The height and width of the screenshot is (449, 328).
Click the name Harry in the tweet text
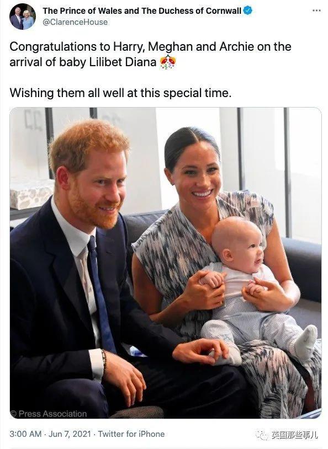pyautogui.click(x=129, y=47)
